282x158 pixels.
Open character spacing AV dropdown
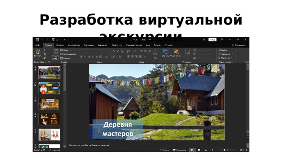tap(101, 57)
